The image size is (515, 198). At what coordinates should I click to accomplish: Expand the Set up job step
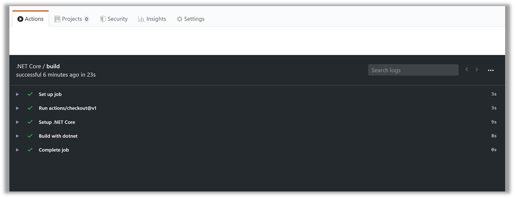point(17,94)
